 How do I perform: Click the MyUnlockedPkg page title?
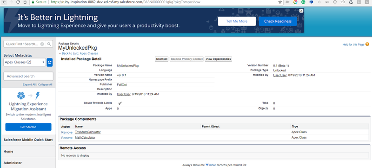coord(78,48)
